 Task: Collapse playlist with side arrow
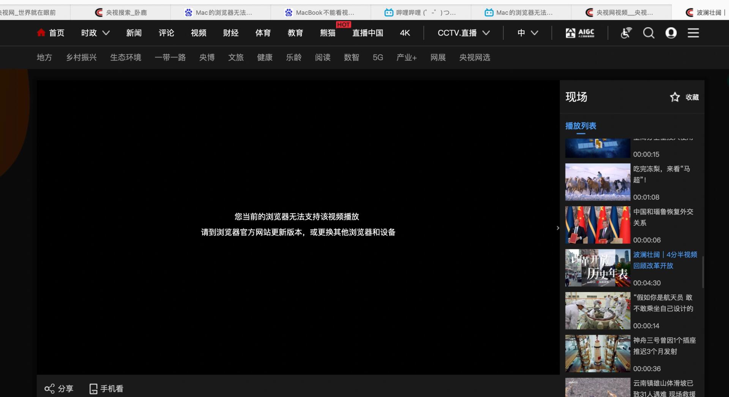tap(558, 228)
